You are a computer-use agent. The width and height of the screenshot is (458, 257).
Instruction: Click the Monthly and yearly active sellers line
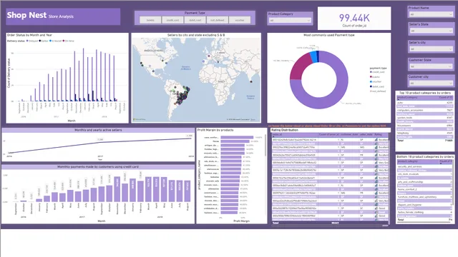click(100, 143)
